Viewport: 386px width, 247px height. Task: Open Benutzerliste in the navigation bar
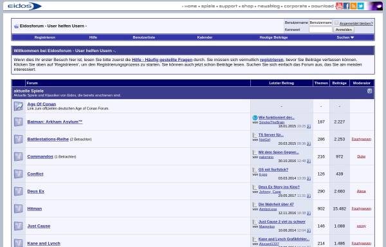pos(143,37)
